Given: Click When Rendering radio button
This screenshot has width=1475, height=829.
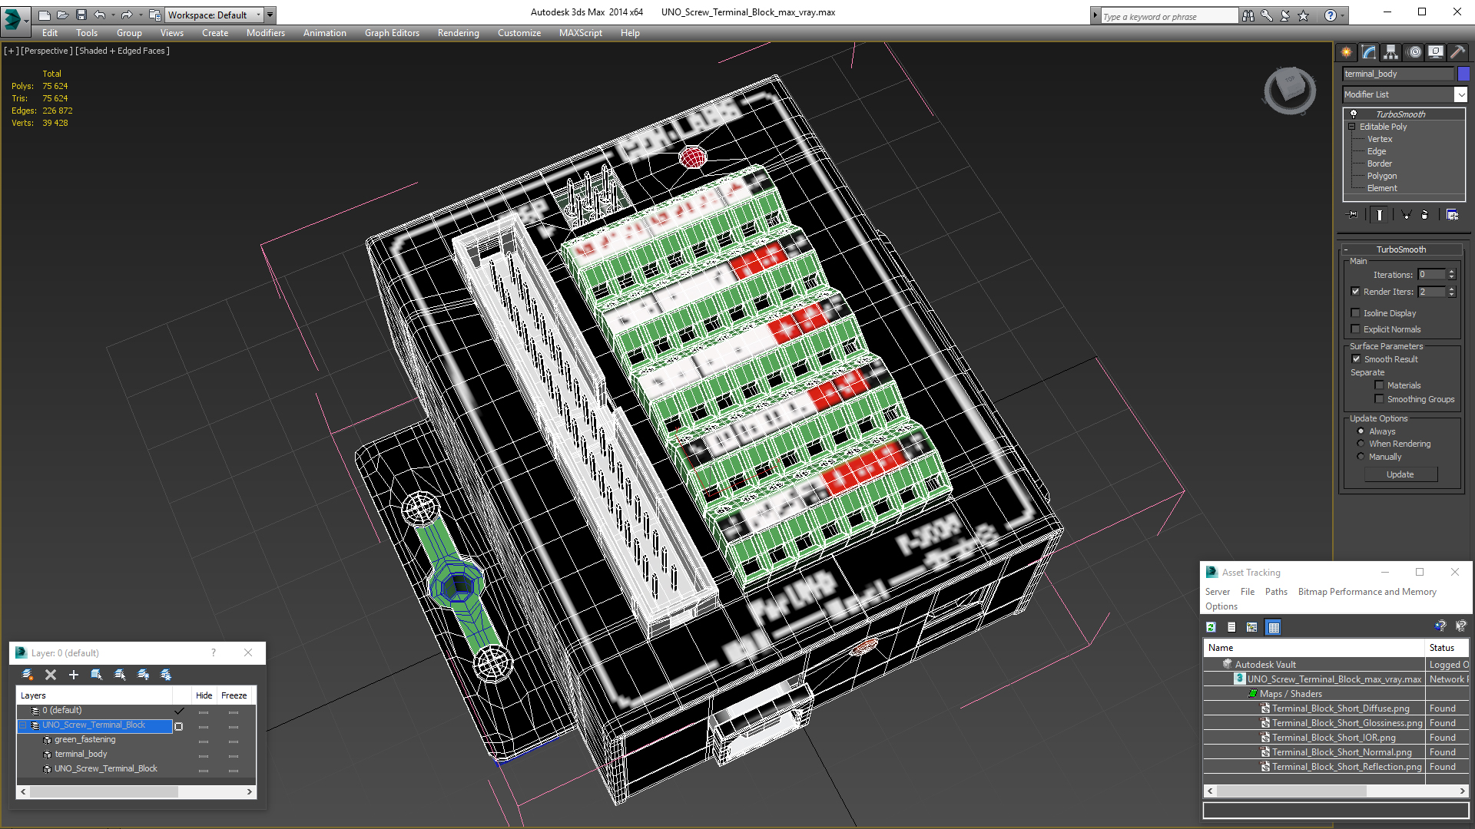Looking at the screenshot, I should tap(1361, 444).
